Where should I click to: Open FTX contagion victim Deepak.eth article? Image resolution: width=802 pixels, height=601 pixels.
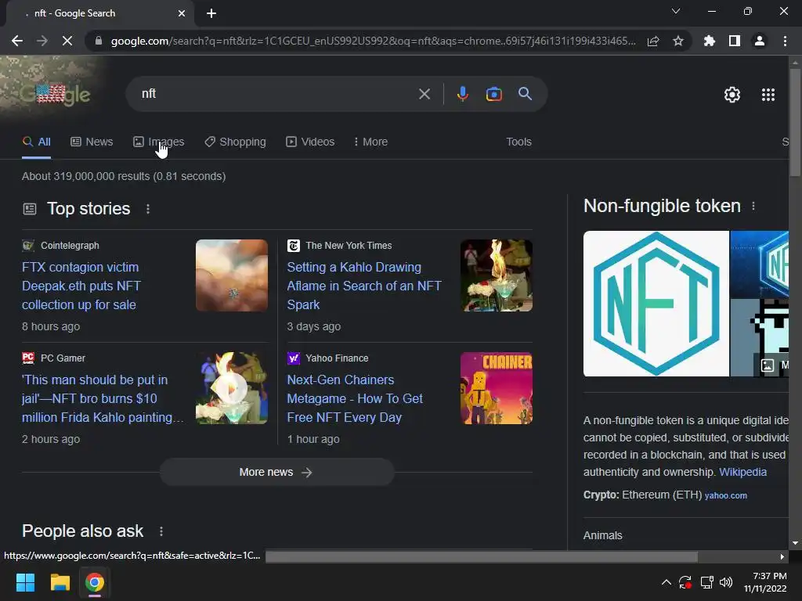81,286
